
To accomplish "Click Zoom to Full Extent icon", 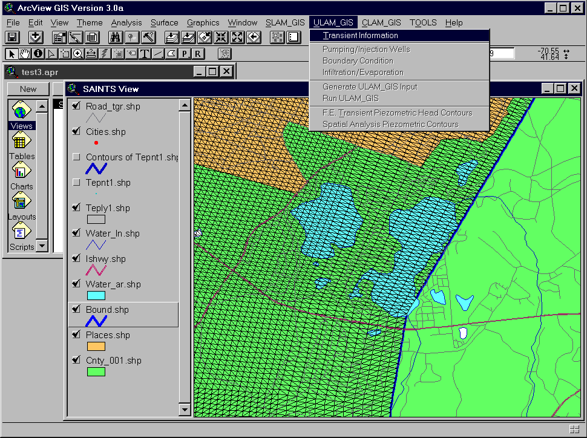I will [172, 37].
